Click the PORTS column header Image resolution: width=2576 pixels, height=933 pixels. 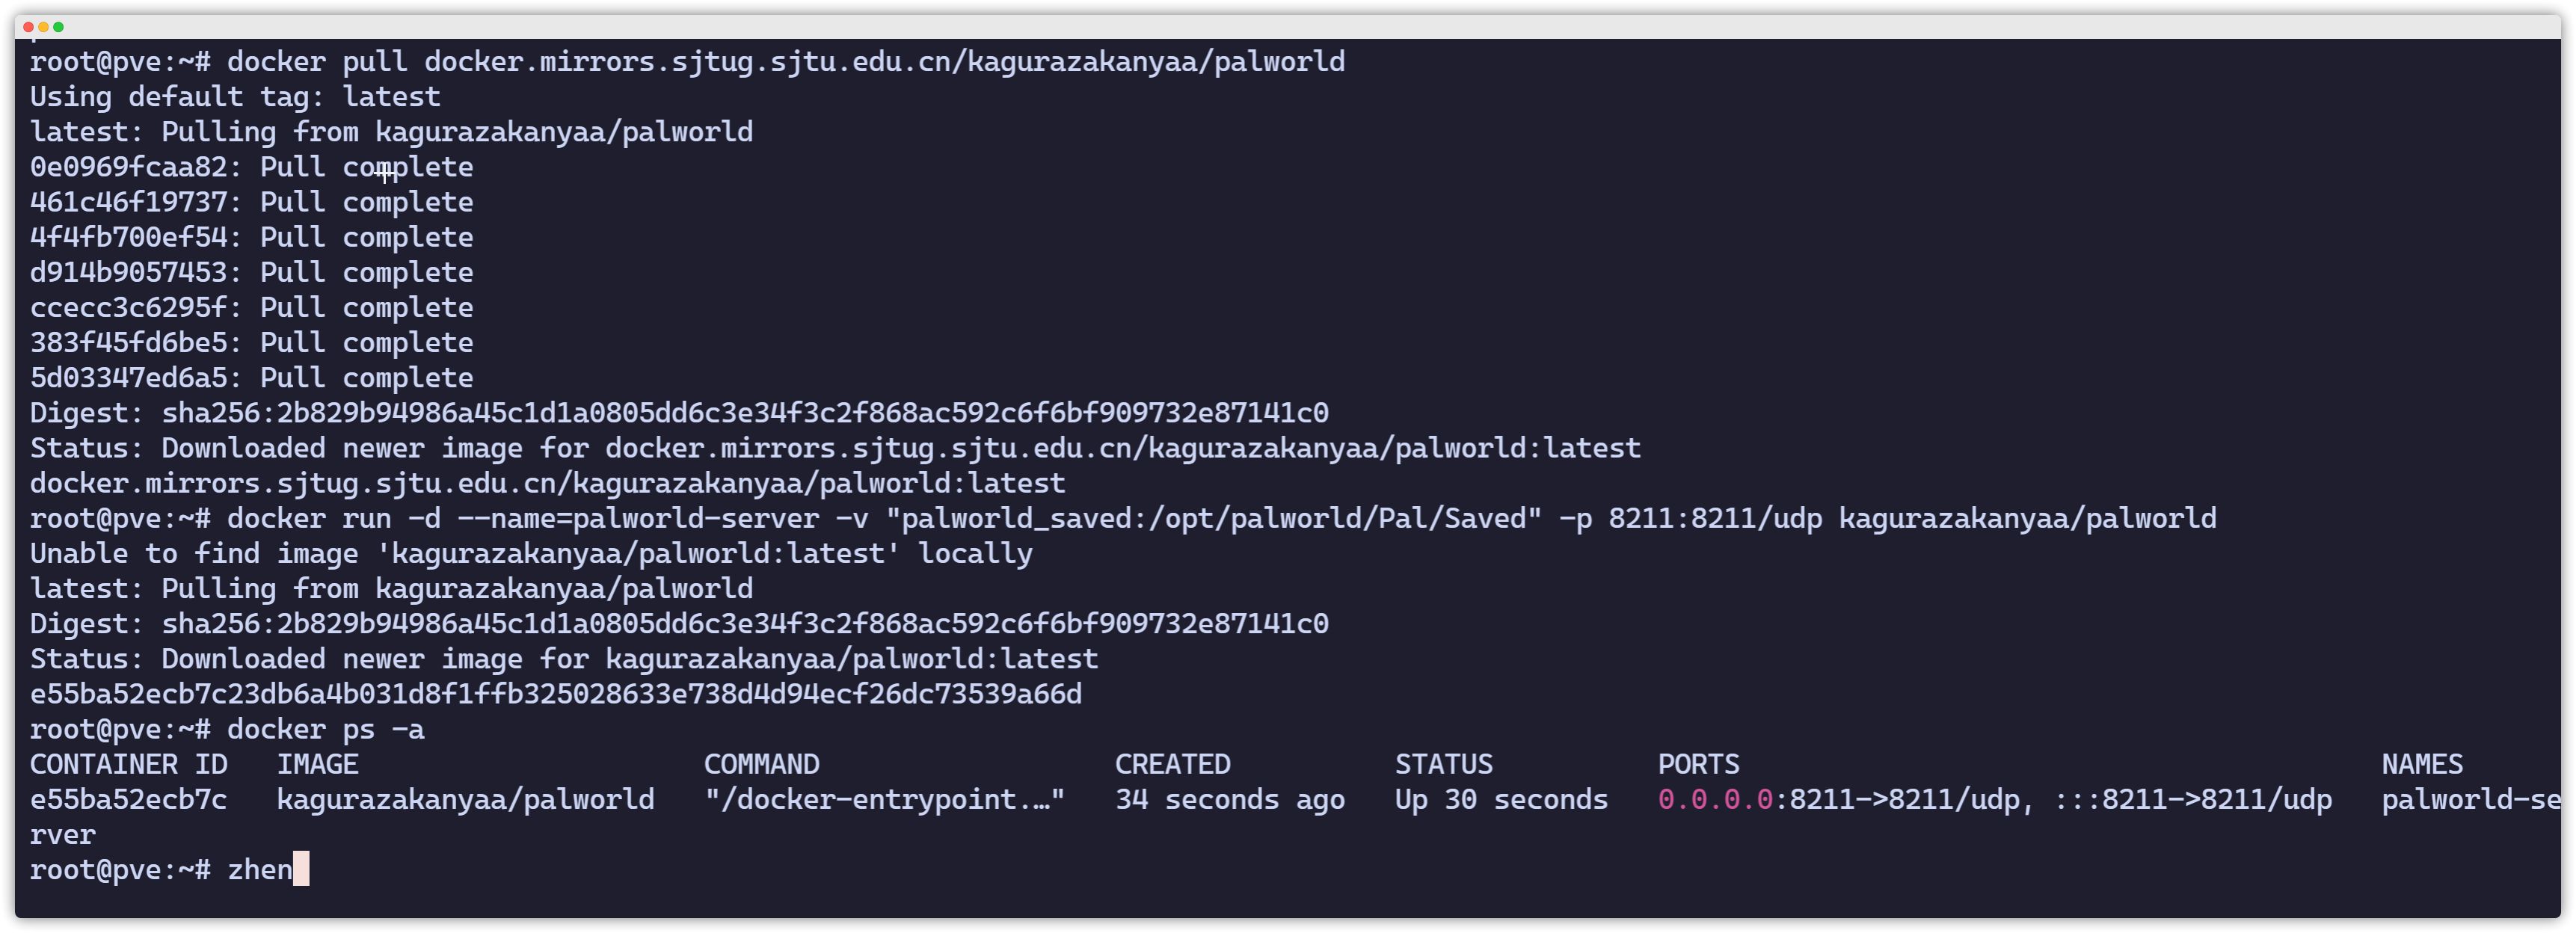(x=1698, y=764)
